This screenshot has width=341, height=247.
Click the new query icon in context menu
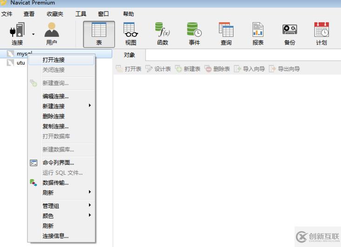[x=33, y=83]
